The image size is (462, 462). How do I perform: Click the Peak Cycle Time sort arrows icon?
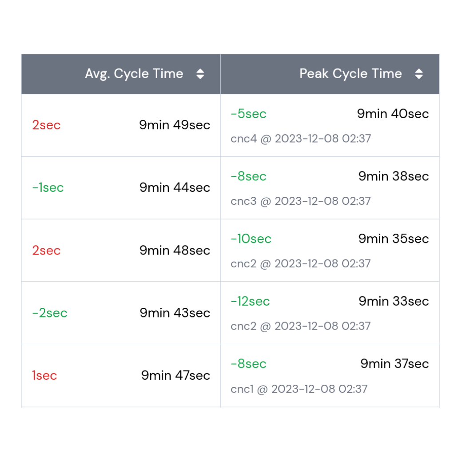coord(419,74)
